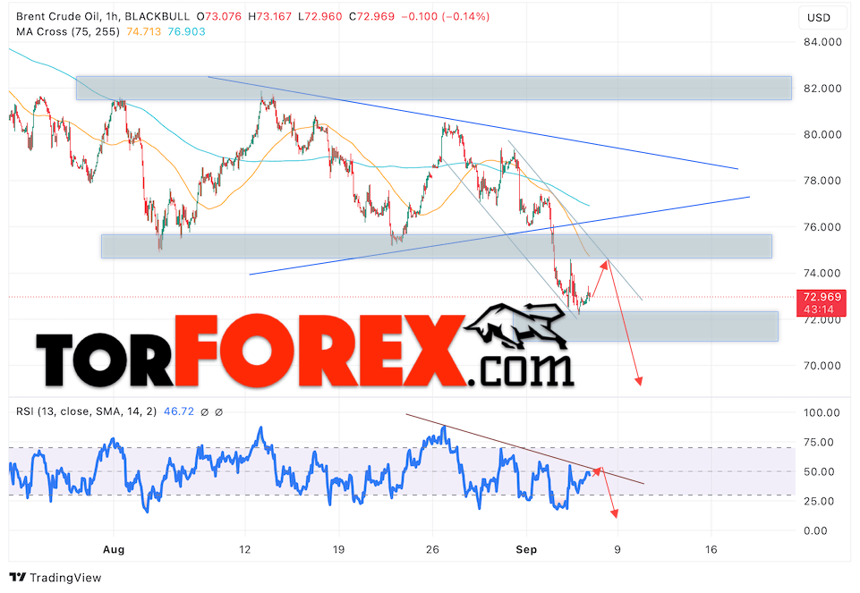This screenshot has width=860, height=593.
Task: Click the 78.000 price axis label
Action: click(822, 181)
